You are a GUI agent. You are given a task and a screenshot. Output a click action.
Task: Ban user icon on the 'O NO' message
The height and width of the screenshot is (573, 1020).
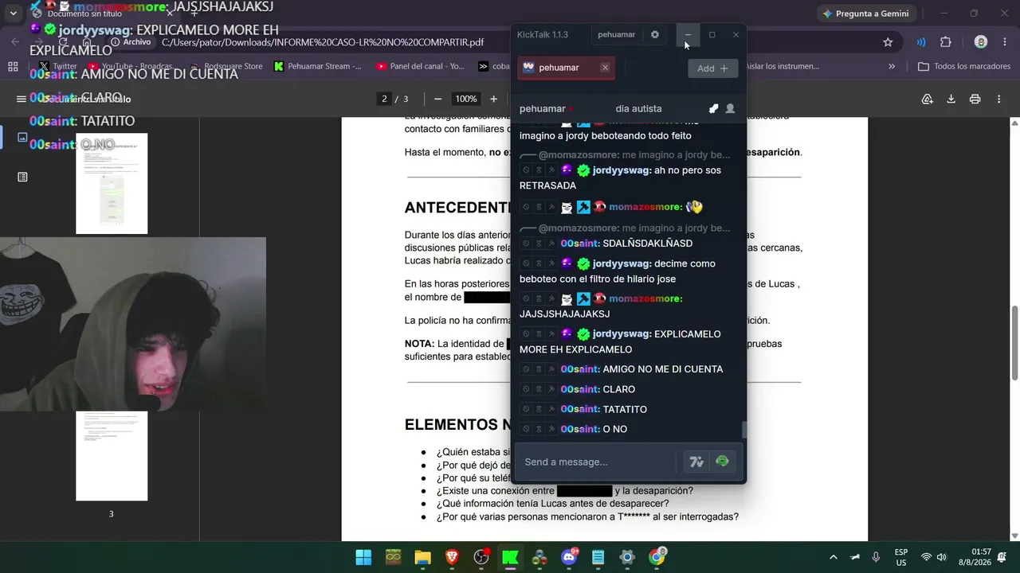coord(525,429)
